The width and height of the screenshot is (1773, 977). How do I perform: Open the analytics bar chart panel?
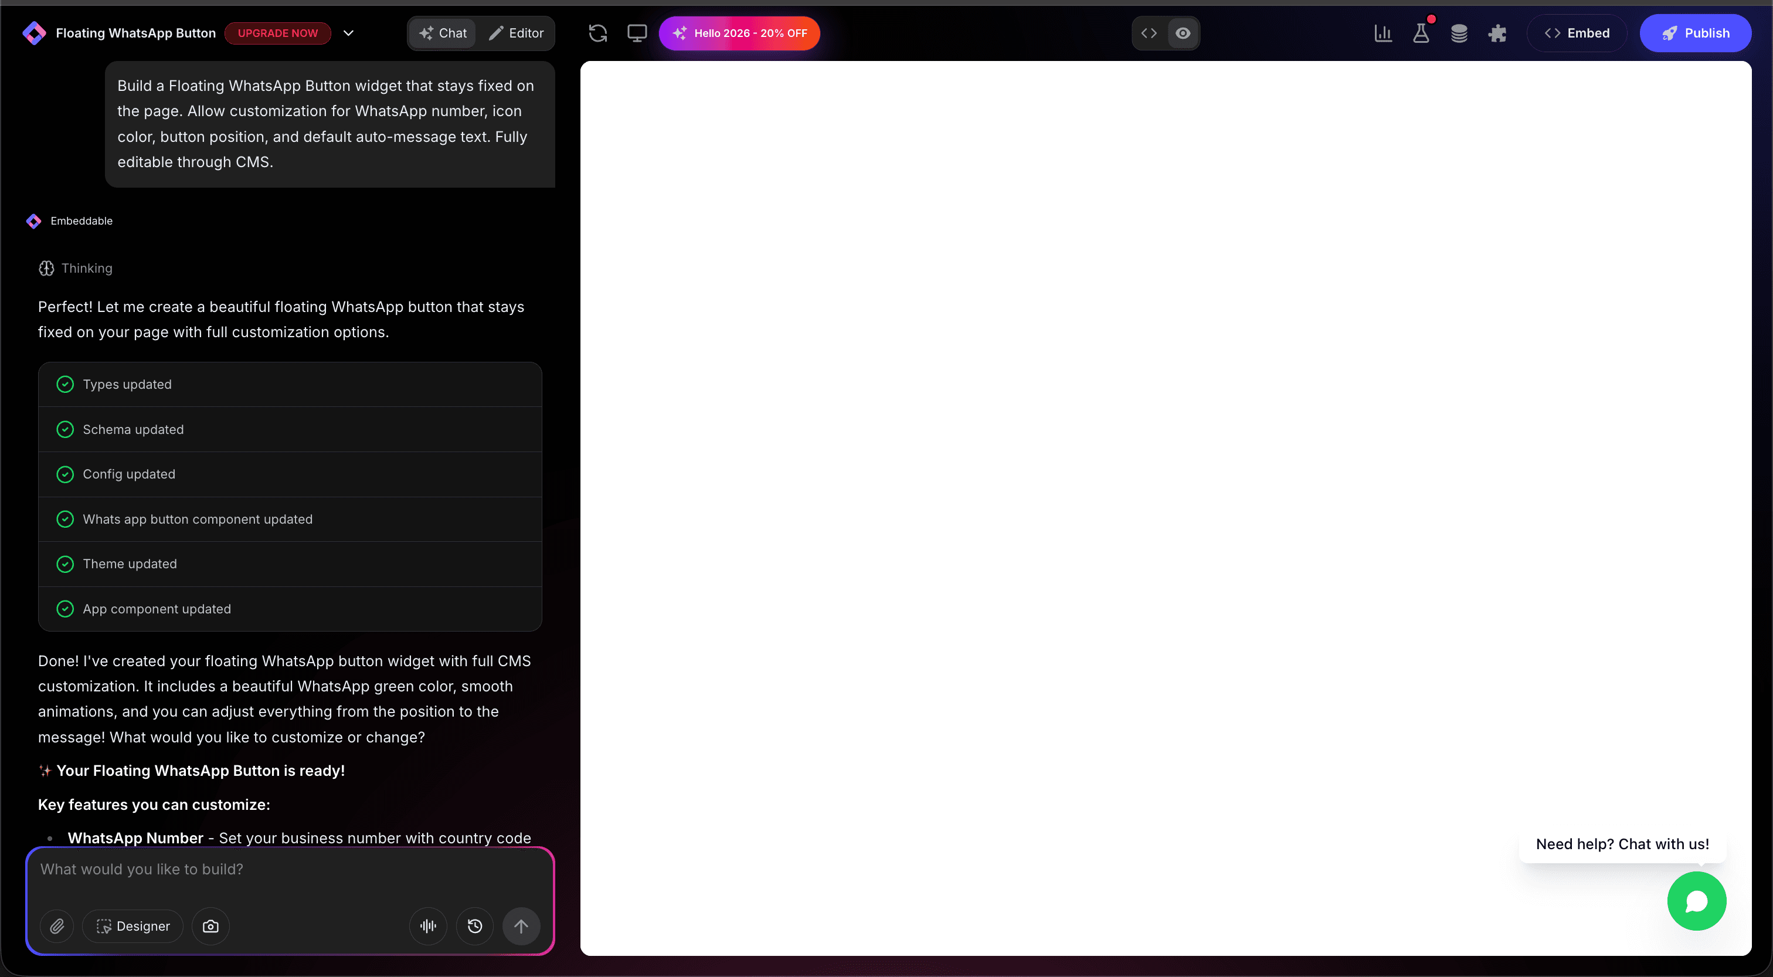click(1384, 33)
